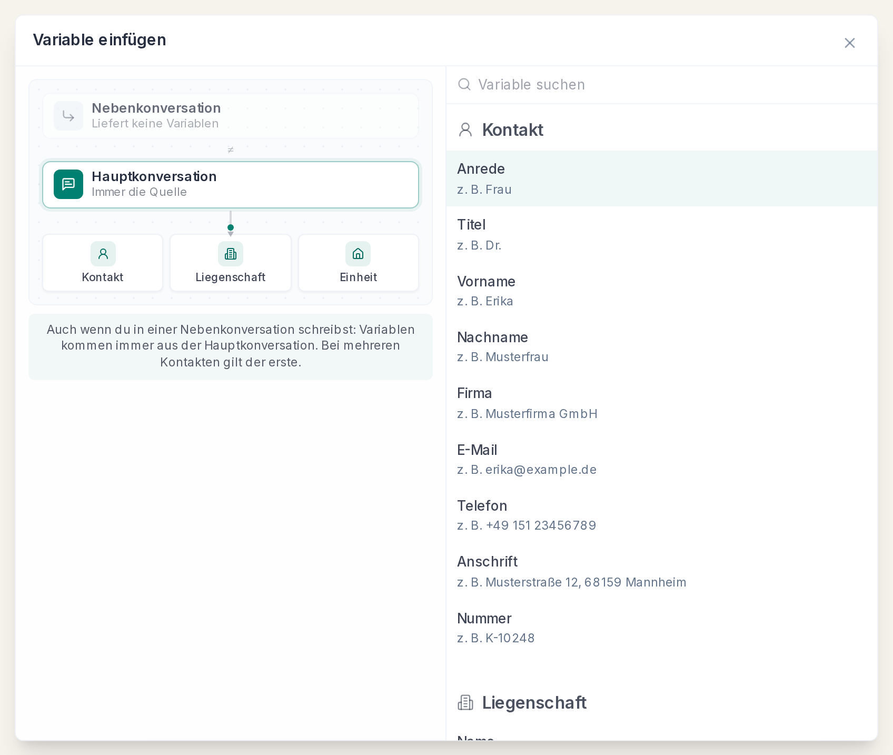
Task: Select the Nebenkonversation card
Action: (231, 116)
